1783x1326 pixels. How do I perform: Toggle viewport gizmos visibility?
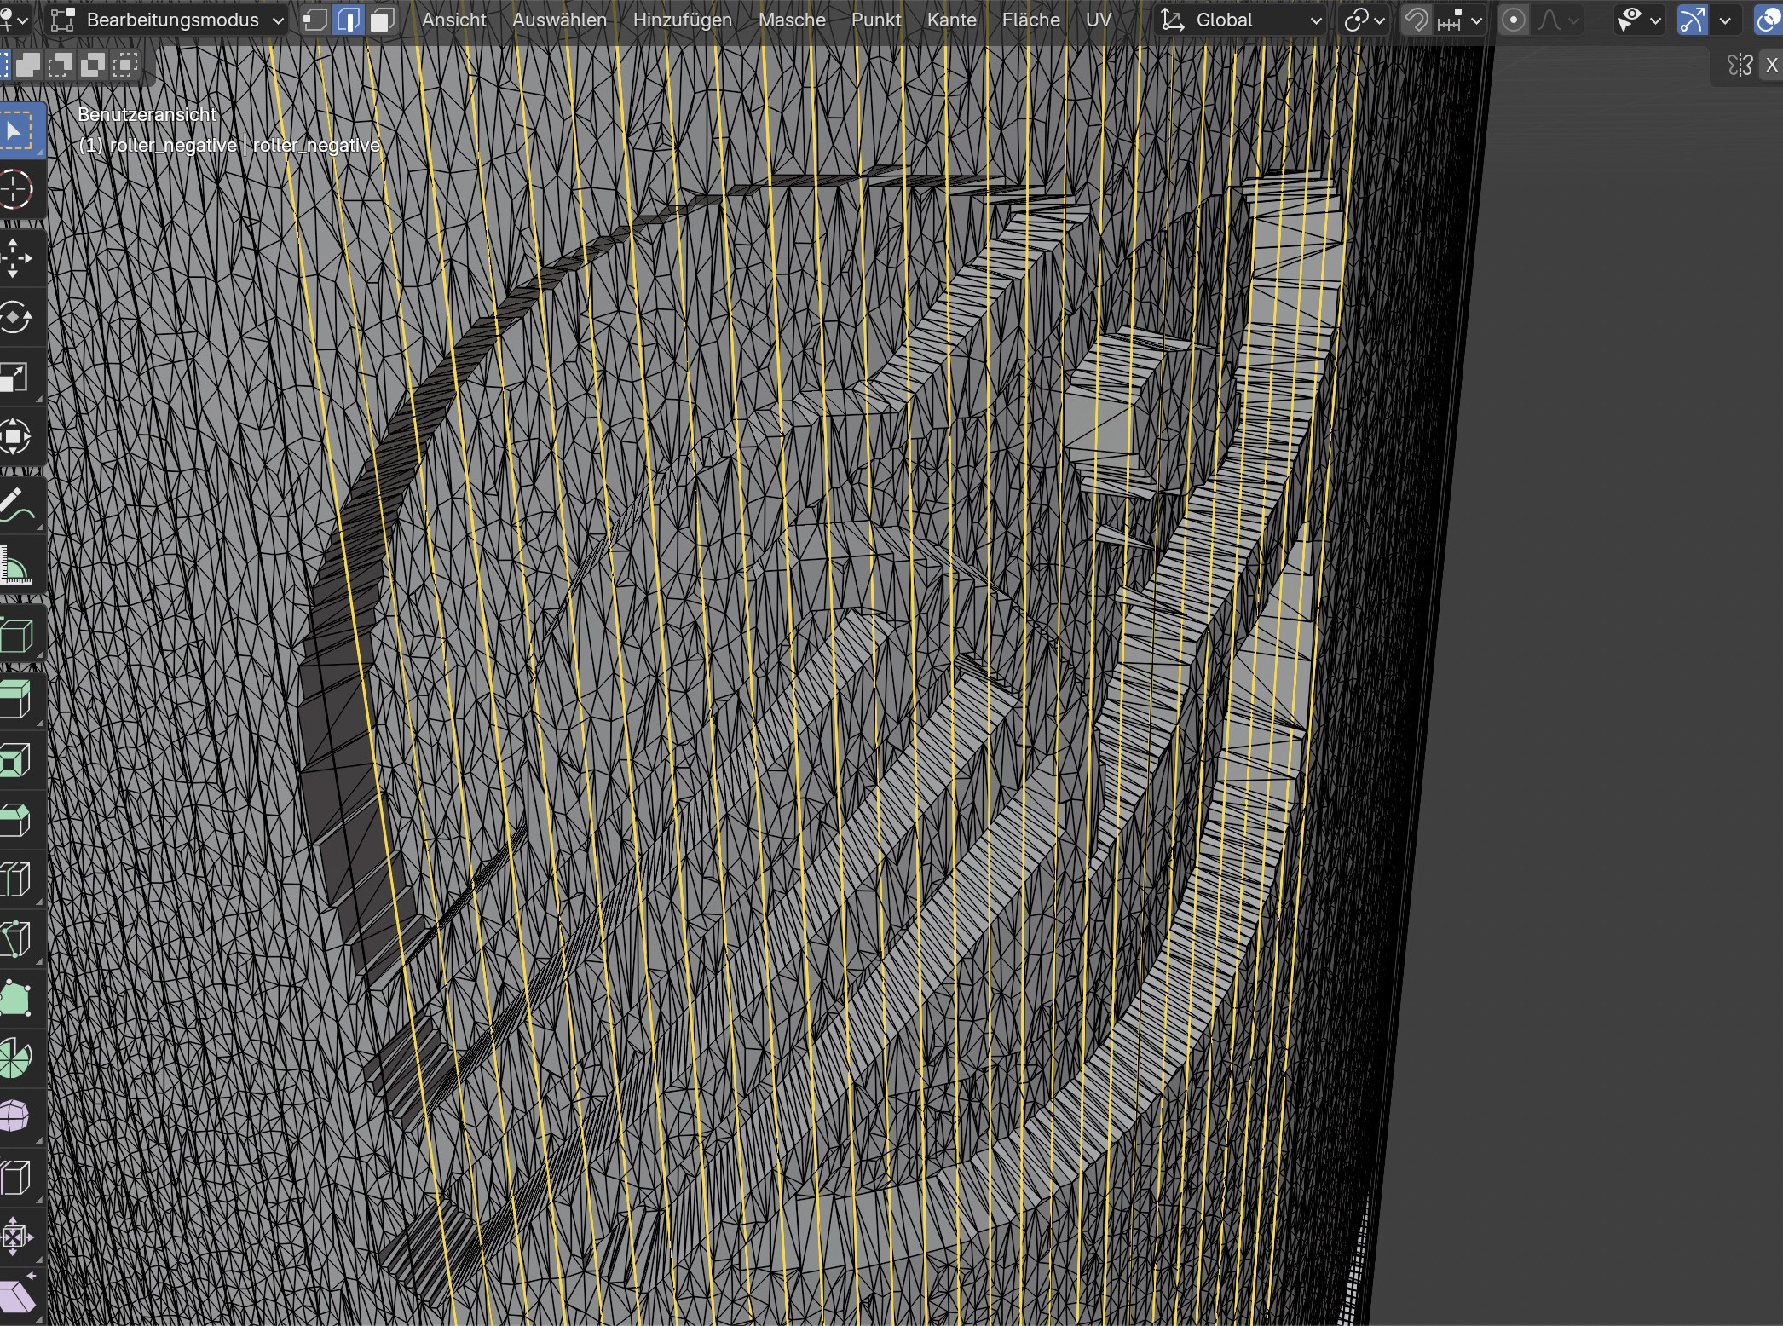point(1692,20)
